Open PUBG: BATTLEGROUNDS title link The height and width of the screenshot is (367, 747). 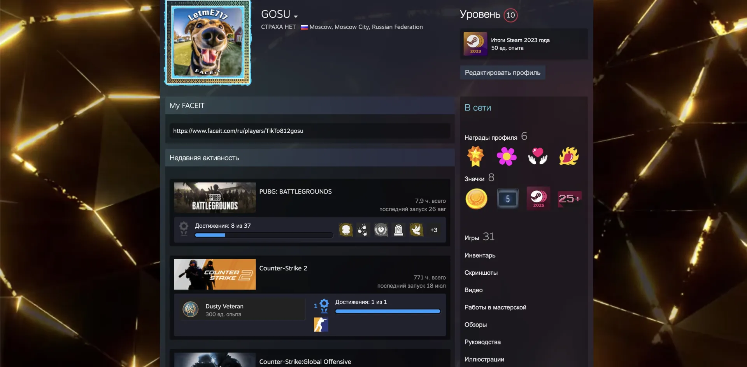(x=295, y=191)
